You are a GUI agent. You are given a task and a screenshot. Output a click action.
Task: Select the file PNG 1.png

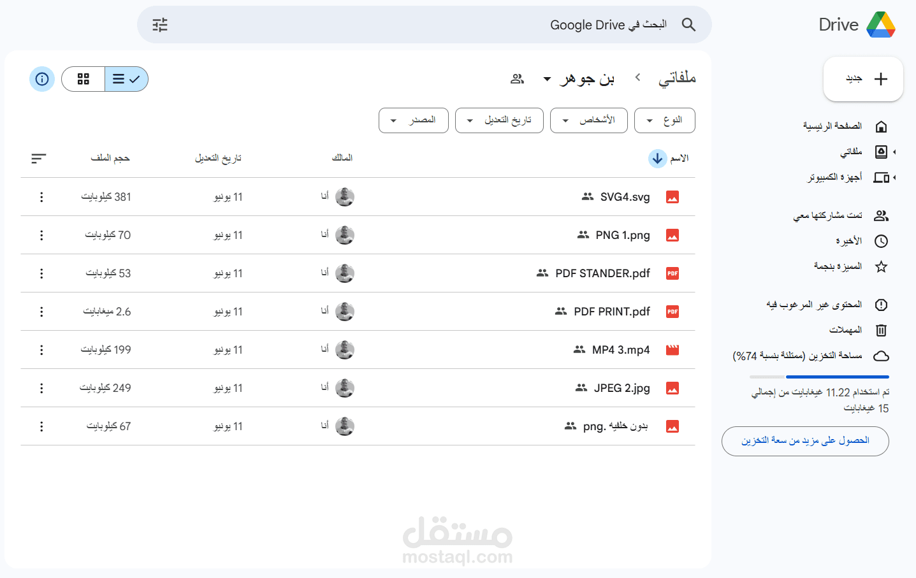(x=358, y=235)
